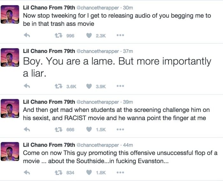This screenshot has height=181, width=223.
Task: Like the tweet with 2.3K likes
Action: pyautogui.click(x=90, y=36)
